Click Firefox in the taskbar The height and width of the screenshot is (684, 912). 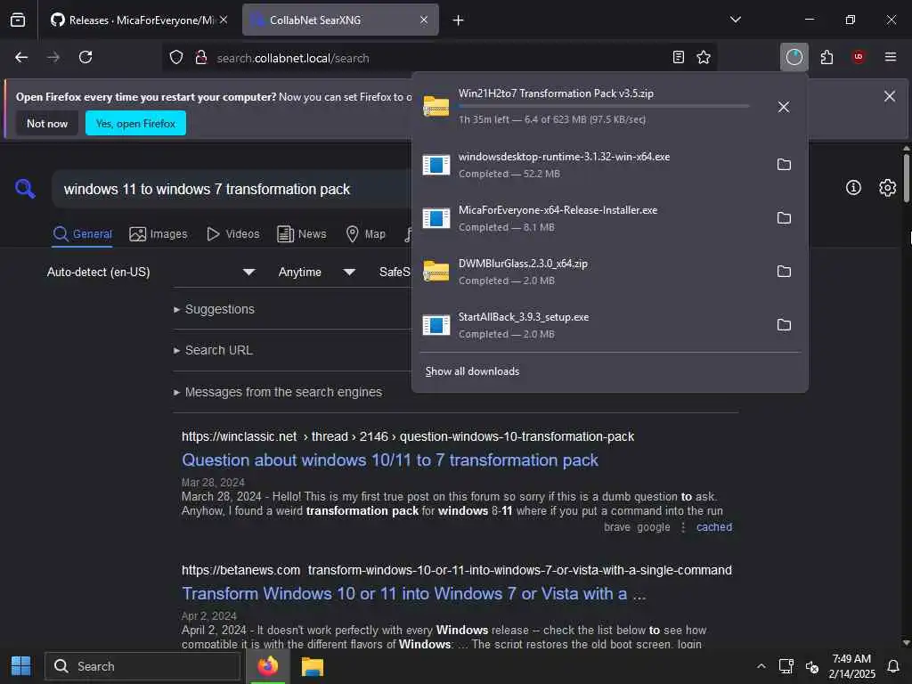tap(267, 666)
